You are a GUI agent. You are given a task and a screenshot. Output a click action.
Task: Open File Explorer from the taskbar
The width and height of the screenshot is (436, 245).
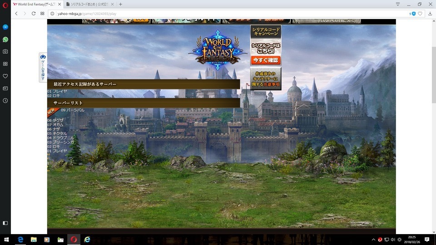click(x=34, y=240)
